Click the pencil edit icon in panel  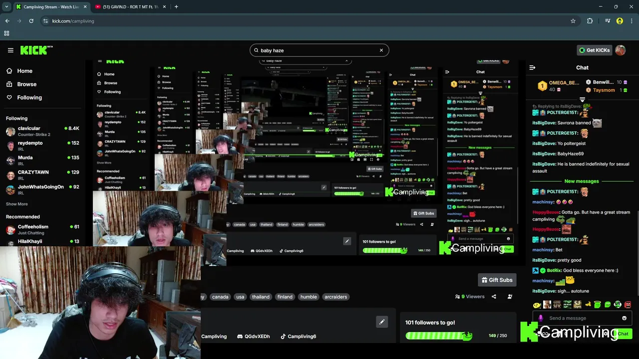[382, 322]
